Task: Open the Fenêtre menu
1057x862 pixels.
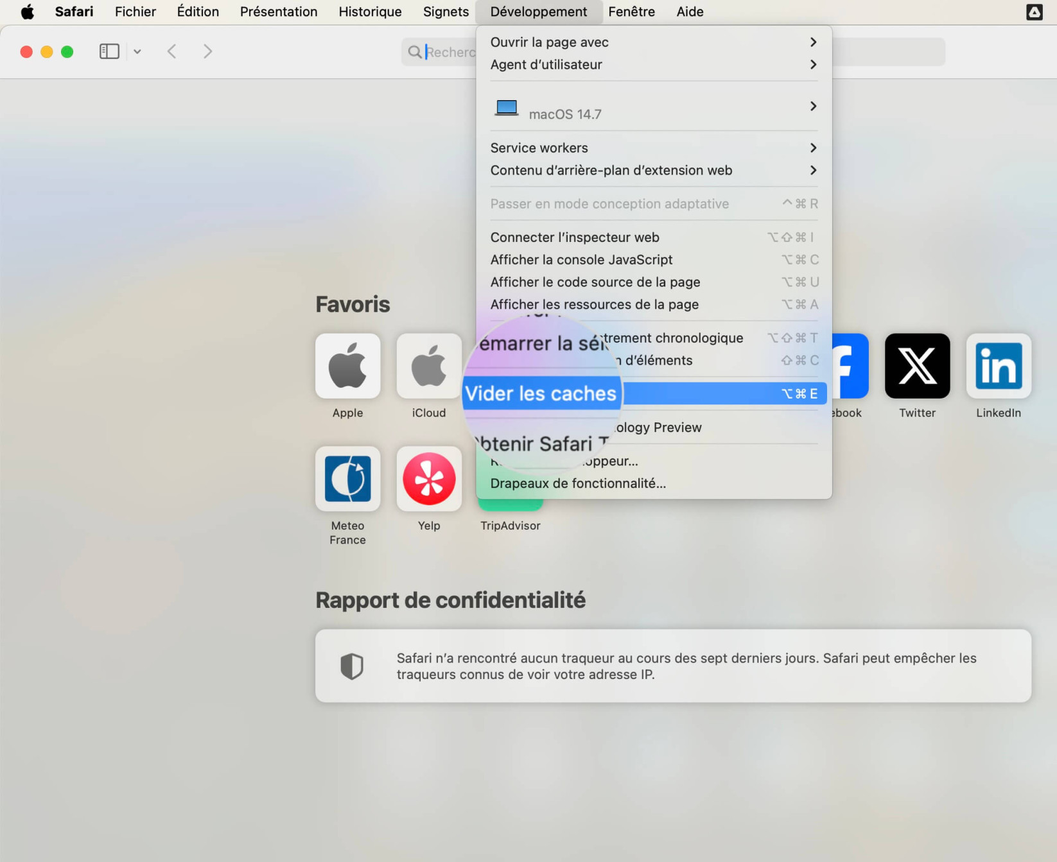Action: pyautogui.click(x=631, y=12)
